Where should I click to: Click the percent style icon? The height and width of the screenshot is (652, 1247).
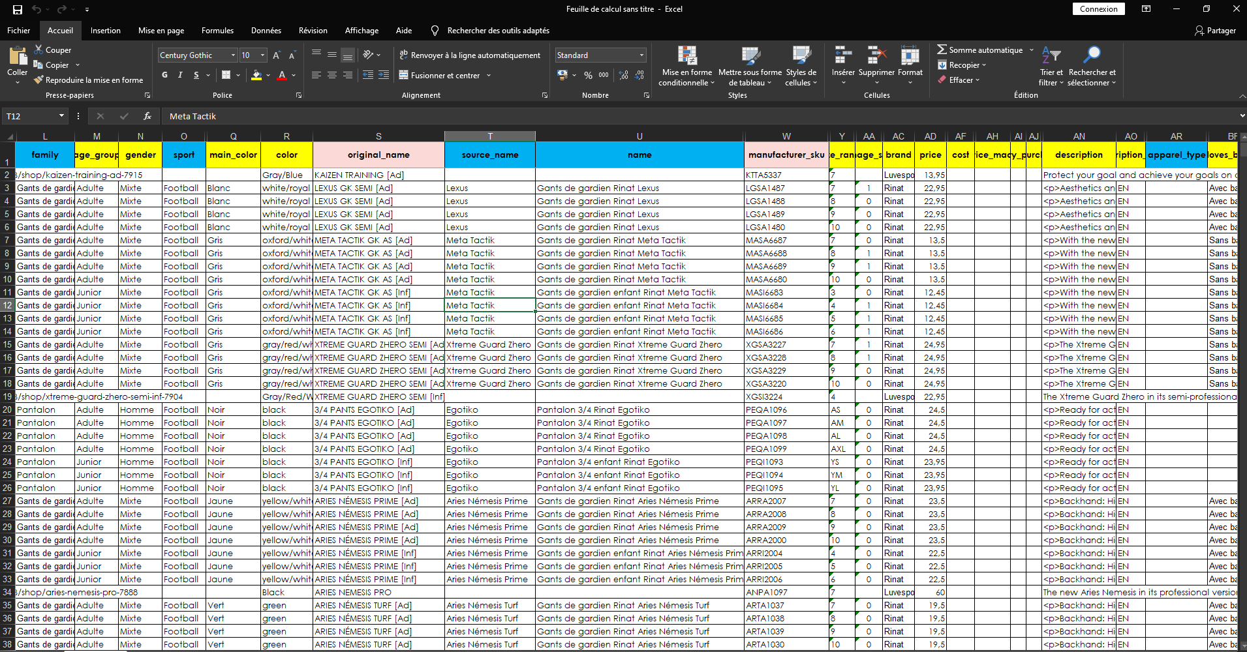point(588,76)
